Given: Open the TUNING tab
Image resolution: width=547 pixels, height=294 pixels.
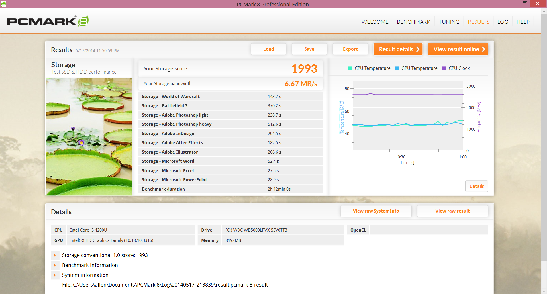Looking at the screenshot, I should (x=449, y=22).
